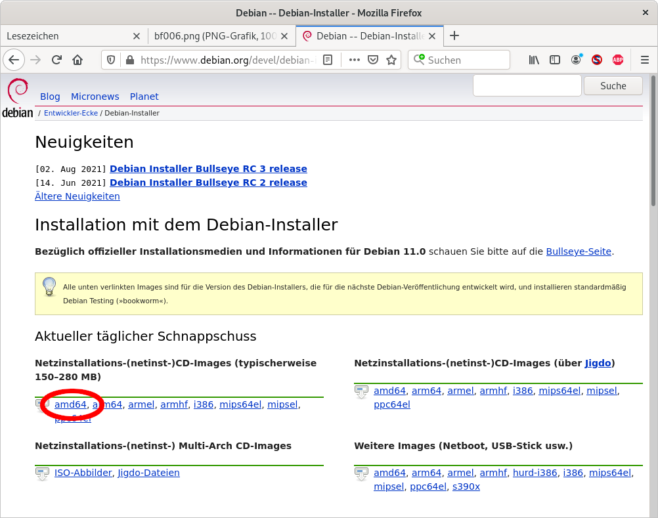Click the page vertical scrollbar thumb
This screenshot has width=658, height=518.
[653, 140]
